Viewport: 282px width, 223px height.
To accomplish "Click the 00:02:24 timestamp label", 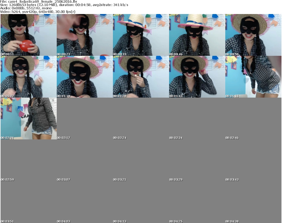I will [120, 138].
